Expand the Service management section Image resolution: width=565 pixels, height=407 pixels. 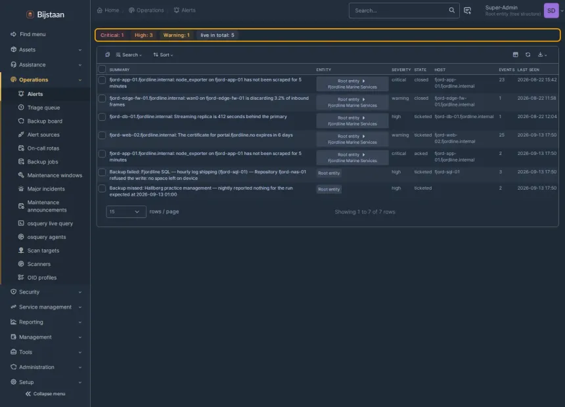point(45,307)
